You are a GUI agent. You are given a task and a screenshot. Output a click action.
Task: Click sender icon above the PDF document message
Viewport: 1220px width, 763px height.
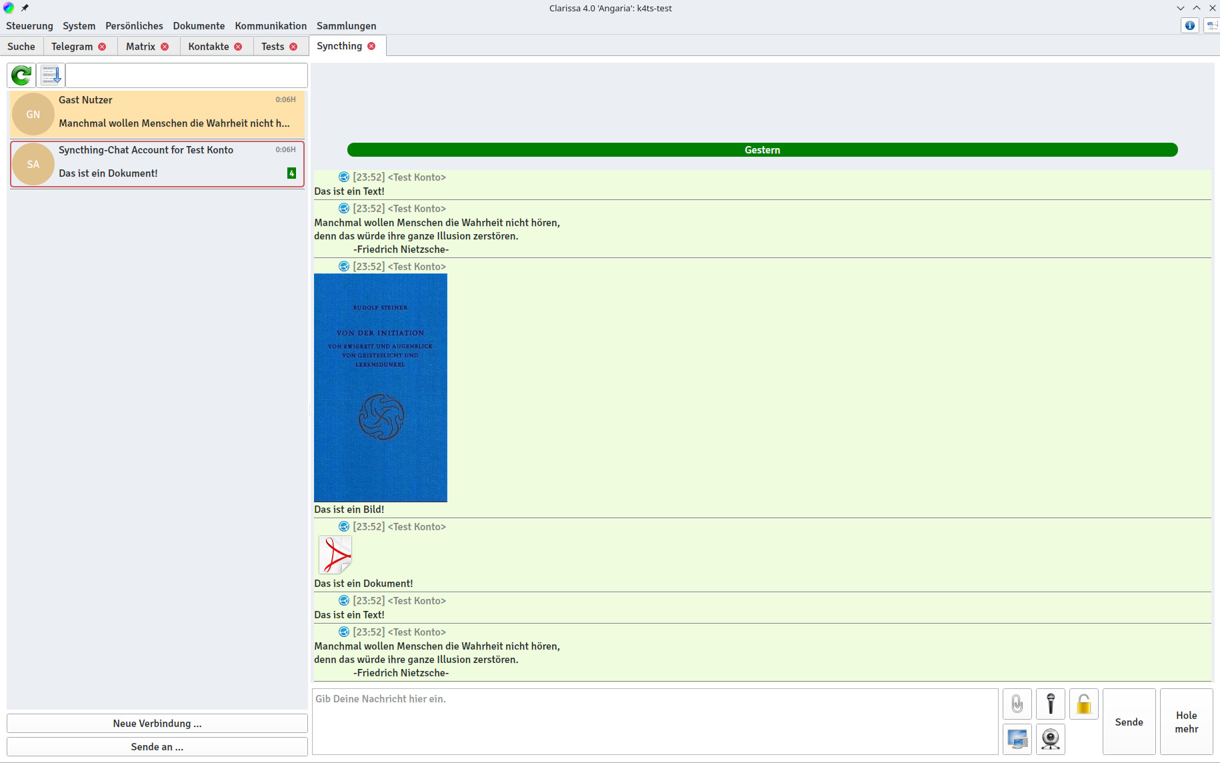344,526
